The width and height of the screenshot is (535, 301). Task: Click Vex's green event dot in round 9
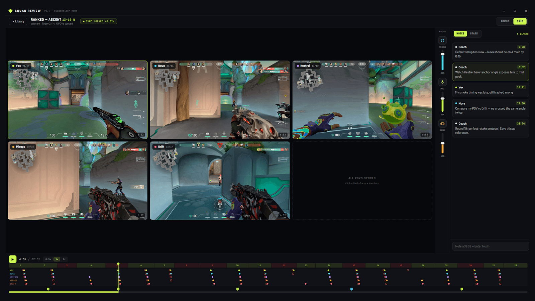tap(211, 270)
